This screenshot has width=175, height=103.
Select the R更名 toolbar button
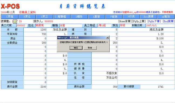[x=27, y=17]
